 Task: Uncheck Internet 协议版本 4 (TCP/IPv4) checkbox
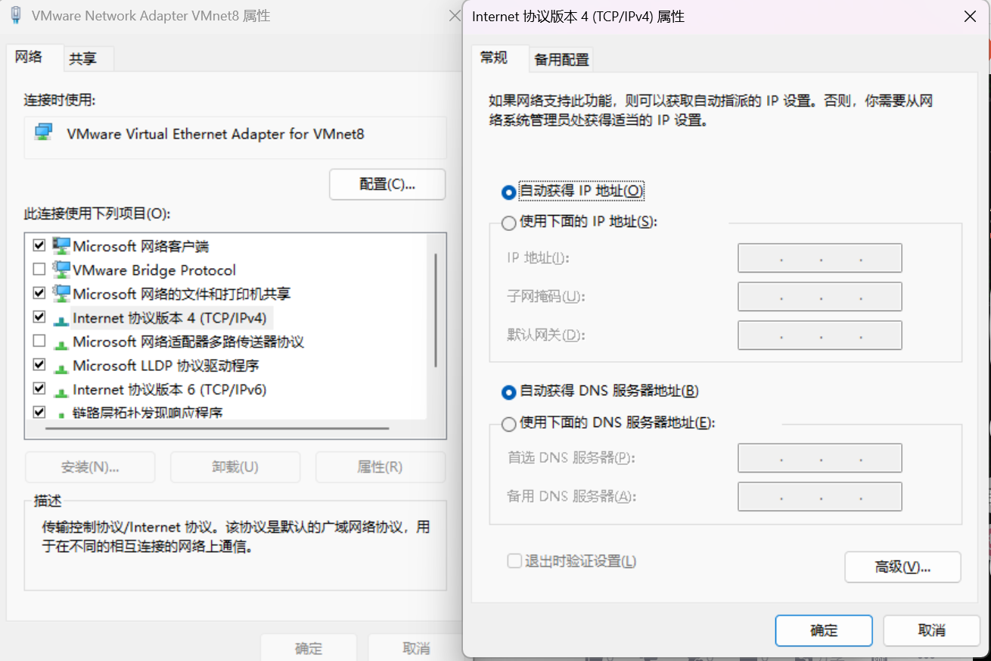[x=39, y=317]
